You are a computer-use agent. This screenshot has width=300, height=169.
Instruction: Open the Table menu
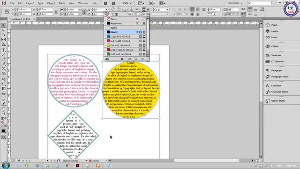pos(61,3)
